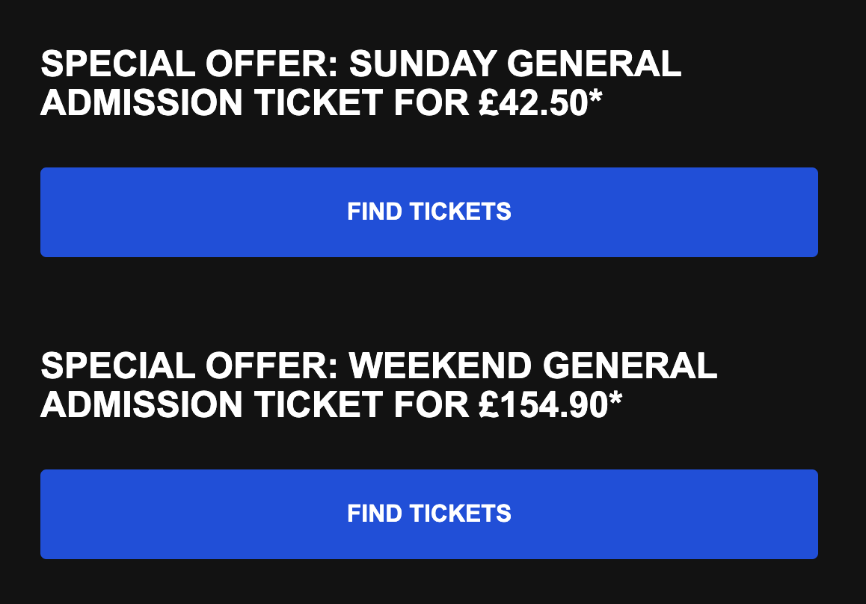The height and width of the screenshot is (604, 866).
Task: Click the asterisk after £42.50
Action: point(596,99)
